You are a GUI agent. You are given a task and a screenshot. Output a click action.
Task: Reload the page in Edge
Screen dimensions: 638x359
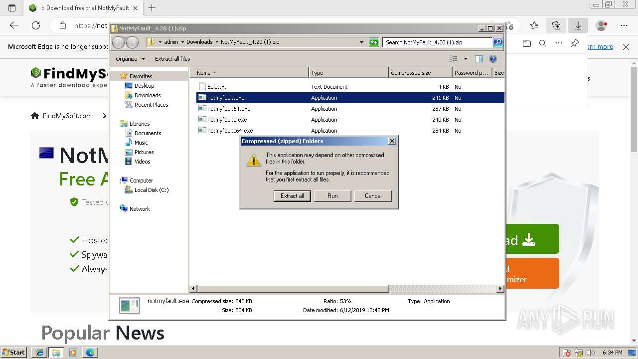[x=36, y=25]
